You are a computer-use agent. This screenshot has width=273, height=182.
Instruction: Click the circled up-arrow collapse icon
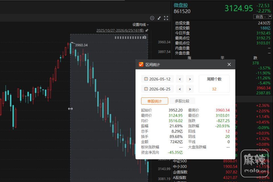(x=152, y=18)
